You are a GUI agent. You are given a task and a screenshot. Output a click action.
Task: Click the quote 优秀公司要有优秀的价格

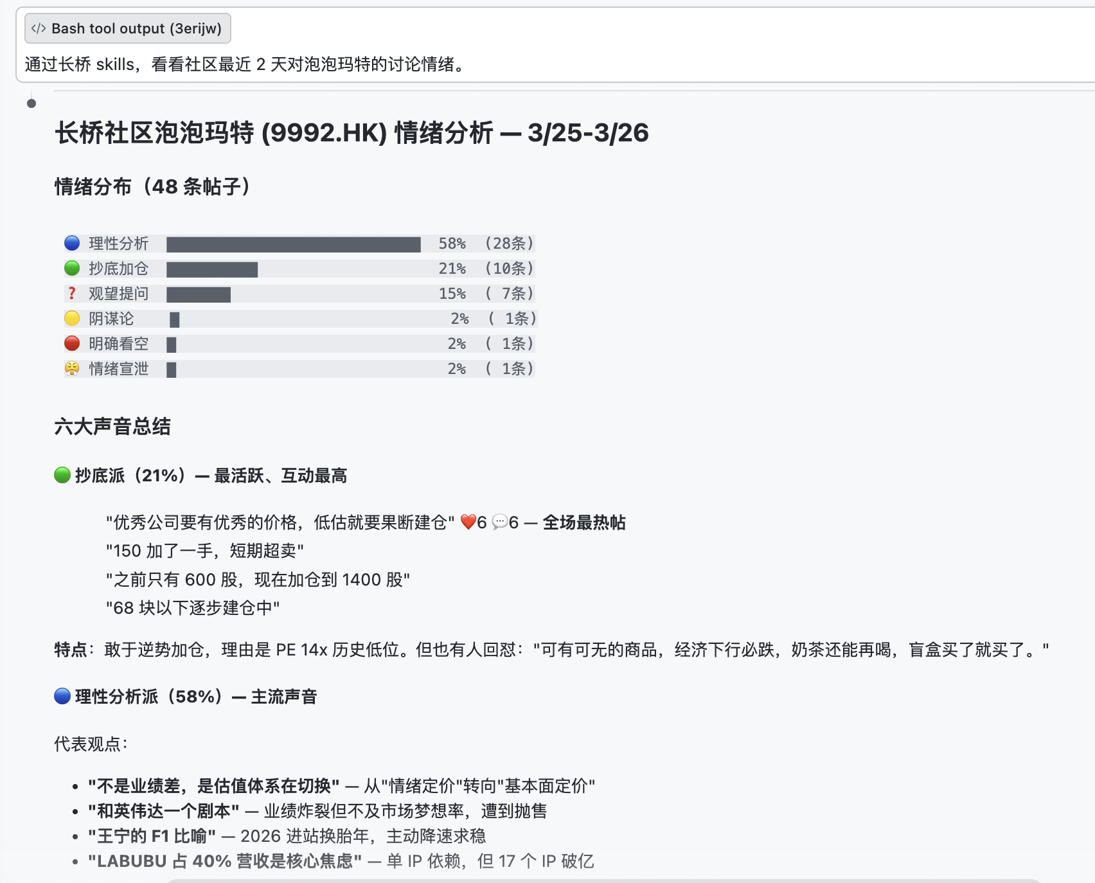pos(281,522)
